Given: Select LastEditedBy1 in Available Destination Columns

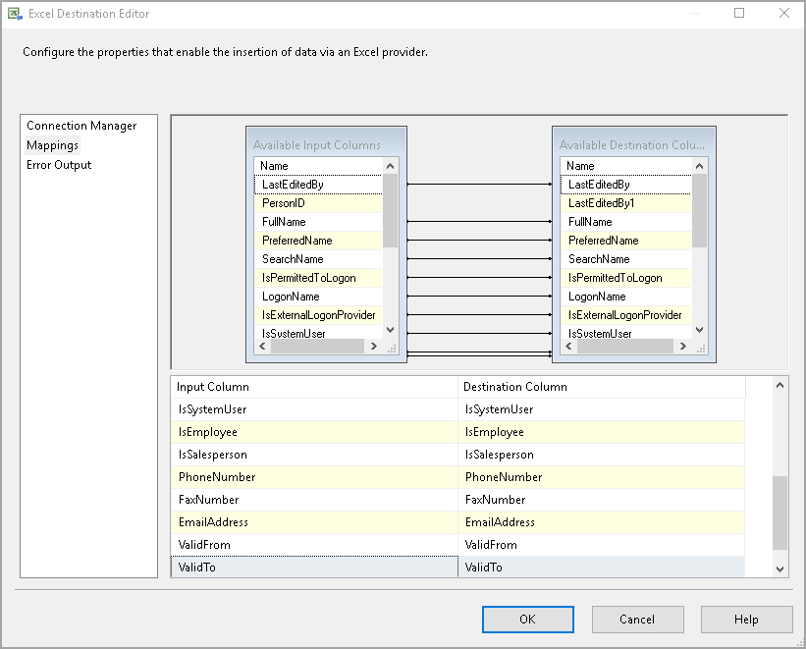Looking at the screenshot, I should (x=602, y=203).
